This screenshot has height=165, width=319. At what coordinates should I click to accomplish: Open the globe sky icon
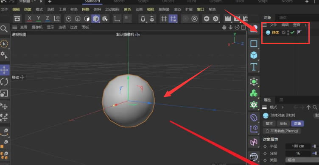(x=254, y=157)
